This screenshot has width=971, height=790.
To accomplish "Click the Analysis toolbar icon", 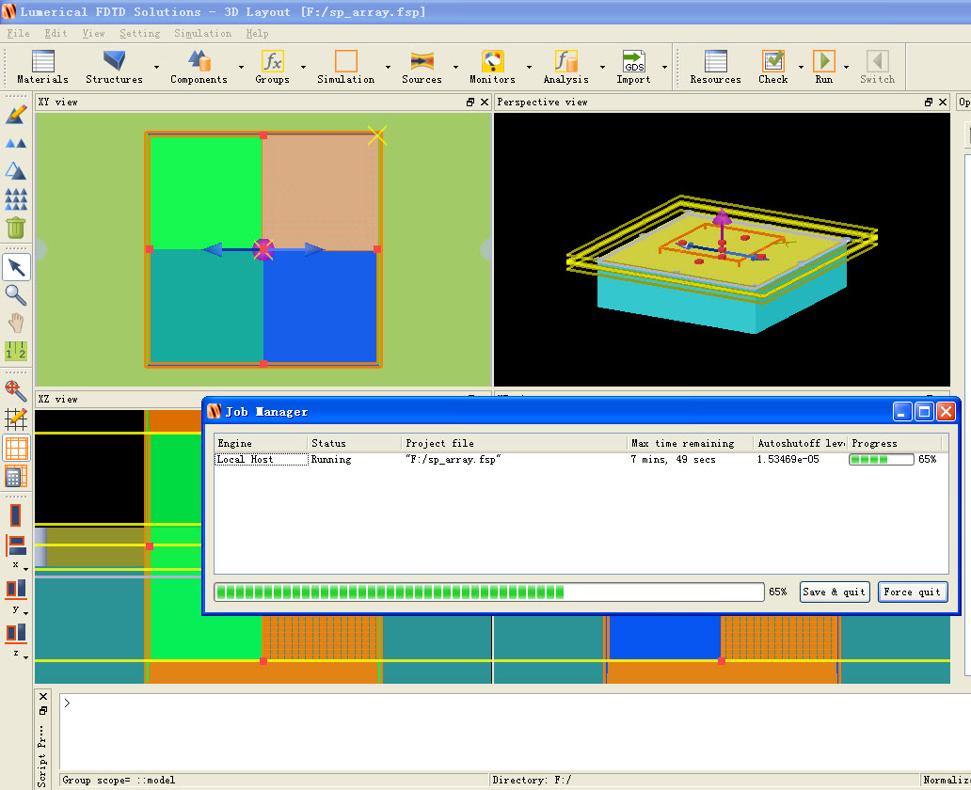I will [566, 61].
